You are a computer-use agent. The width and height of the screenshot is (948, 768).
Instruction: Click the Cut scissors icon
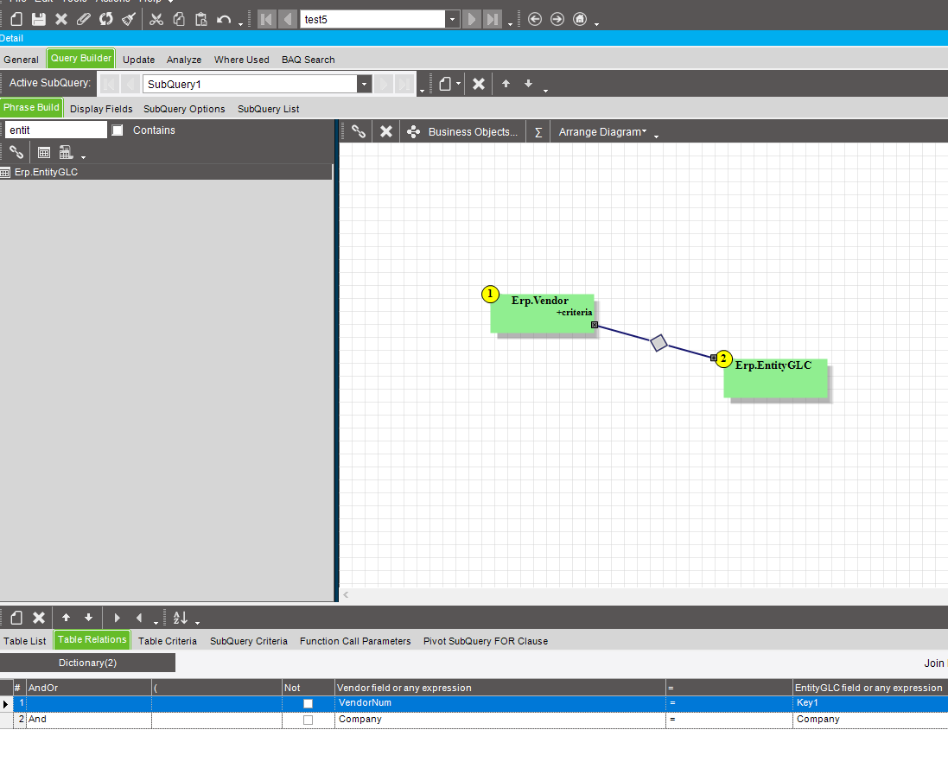(x=156, y=19)
